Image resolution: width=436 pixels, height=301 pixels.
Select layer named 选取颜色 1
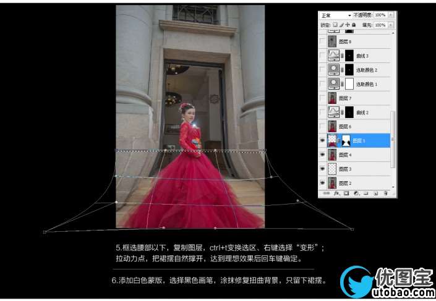pyautogui.click(x=367, y=84)
